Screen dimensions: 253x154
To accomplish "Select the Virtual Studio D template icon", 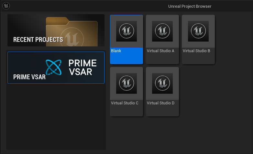I will [162, 83].
